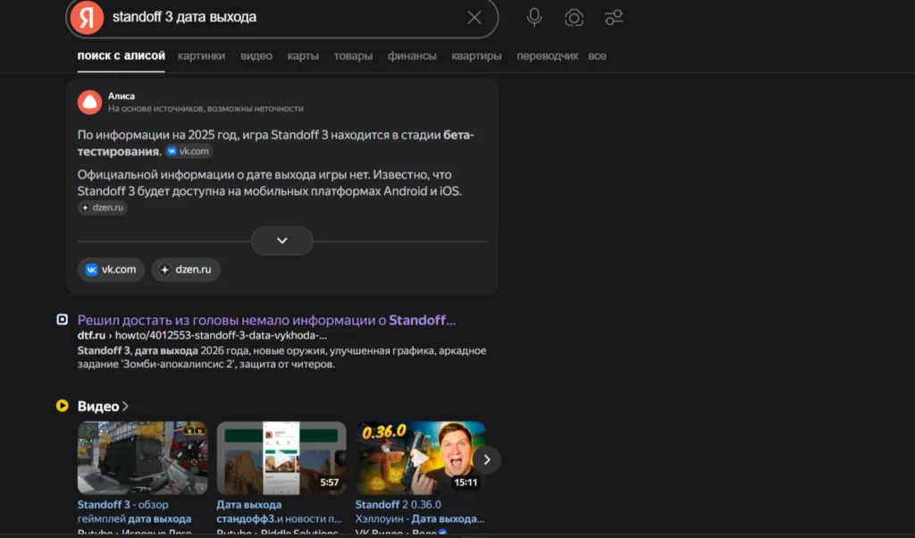
Task: Clear the search query with the X
Action: click(474, 17)
